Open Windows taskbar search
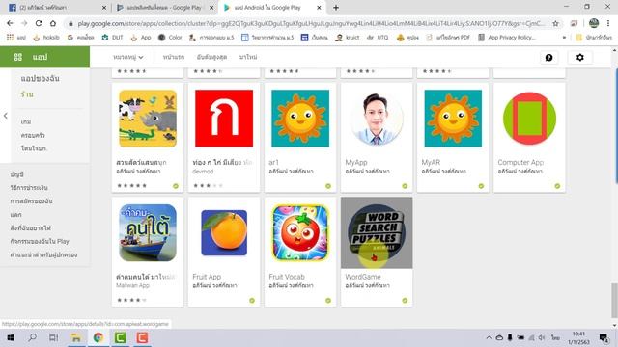Image resolution: width=618 pixels, height=347 pixels. click(33, 337)
